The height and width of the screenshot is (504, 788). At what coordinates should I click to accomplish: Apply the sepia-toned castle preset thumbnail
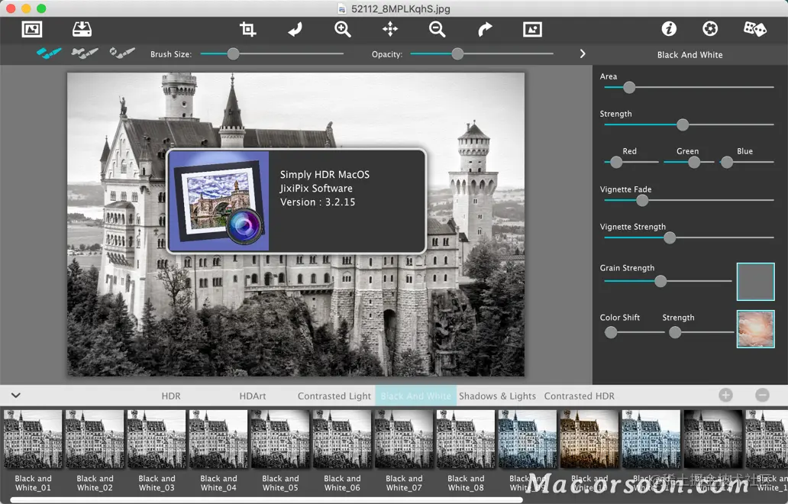pyautogui.click(x=589, y=439)
